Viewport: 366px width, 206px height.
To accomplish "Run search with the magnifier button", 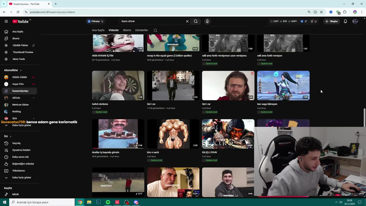I will click(196, 21).
